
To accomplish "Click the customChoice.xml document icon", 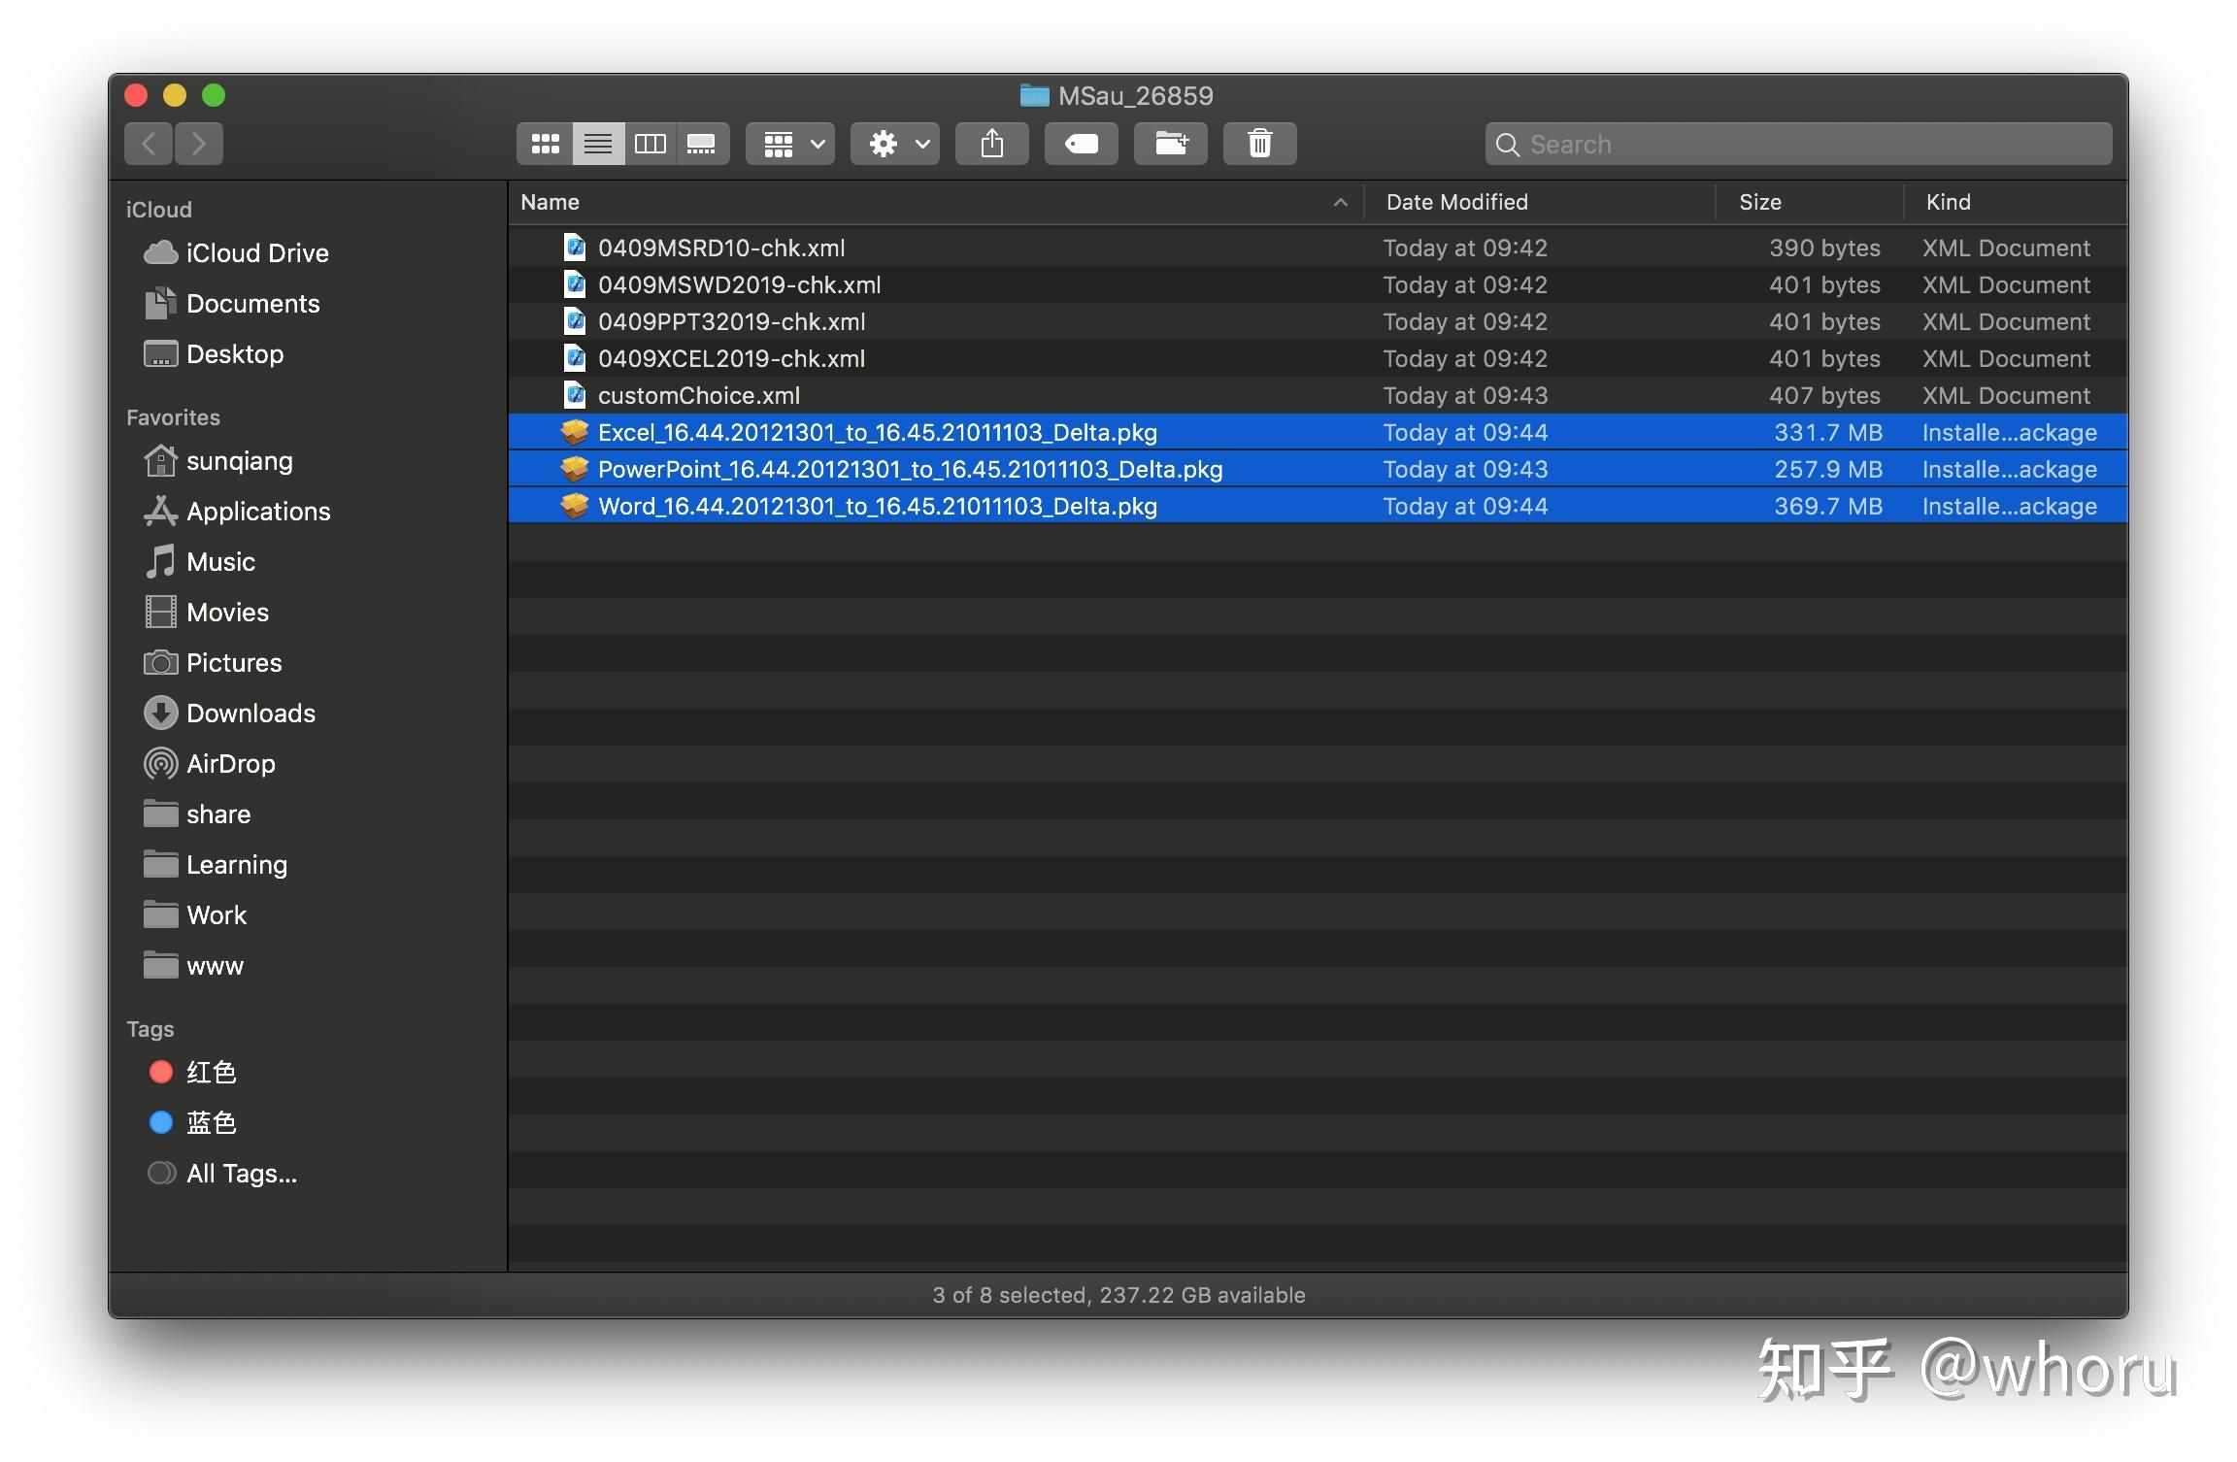I will click(575, 395).
